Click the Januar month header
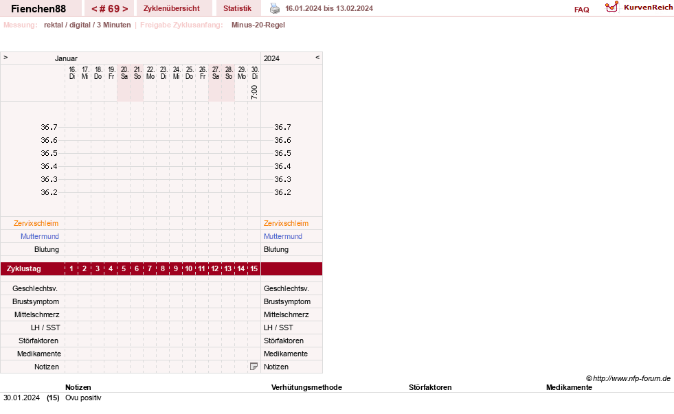Screen dimensions: 674x414 pyautogui.click(x=66, y=58)
